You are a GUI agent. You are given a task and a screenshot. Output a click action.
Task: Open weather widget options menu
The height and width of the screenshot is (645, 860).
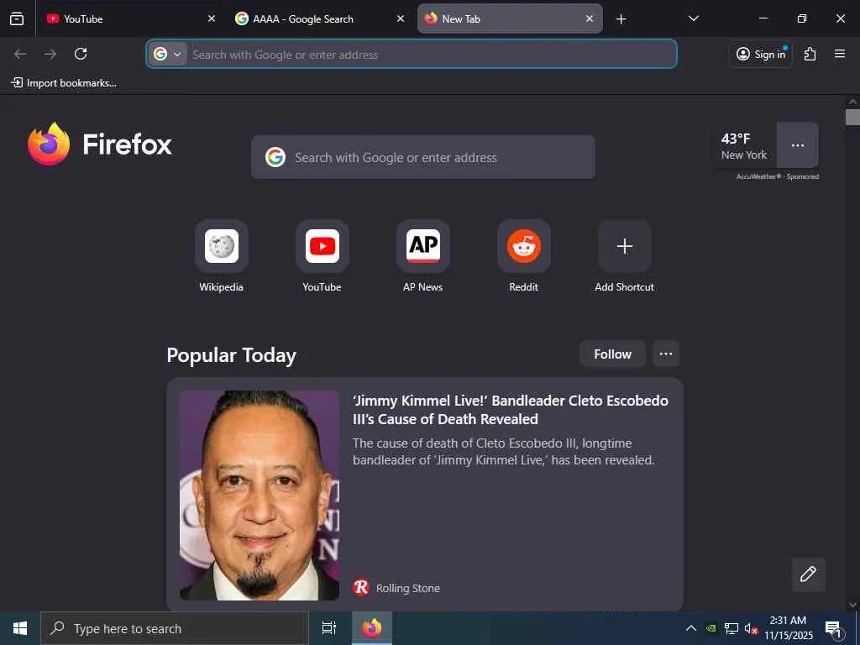[x=798, y=145]
